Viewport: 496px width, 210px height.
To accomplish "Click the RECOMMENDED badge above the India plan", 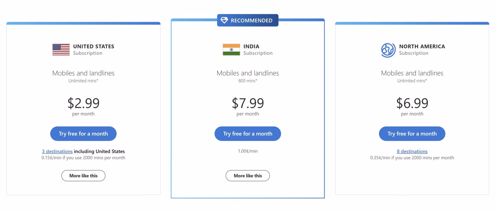I will tap(247, 20).
